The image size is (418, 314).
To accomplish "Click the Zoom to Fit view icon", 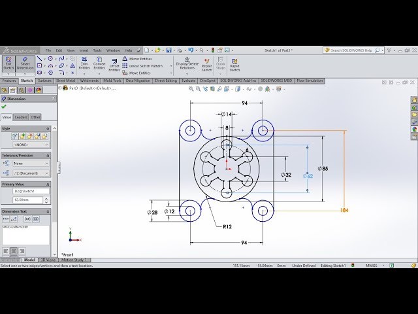I will click(x=191, y=89).
